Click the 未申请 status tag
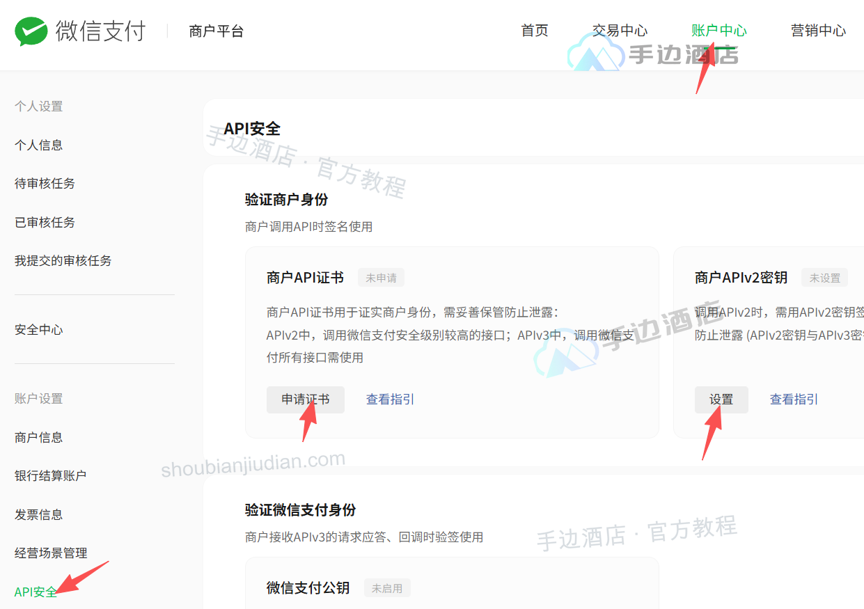Screen dimensions: 864x609 381,278
